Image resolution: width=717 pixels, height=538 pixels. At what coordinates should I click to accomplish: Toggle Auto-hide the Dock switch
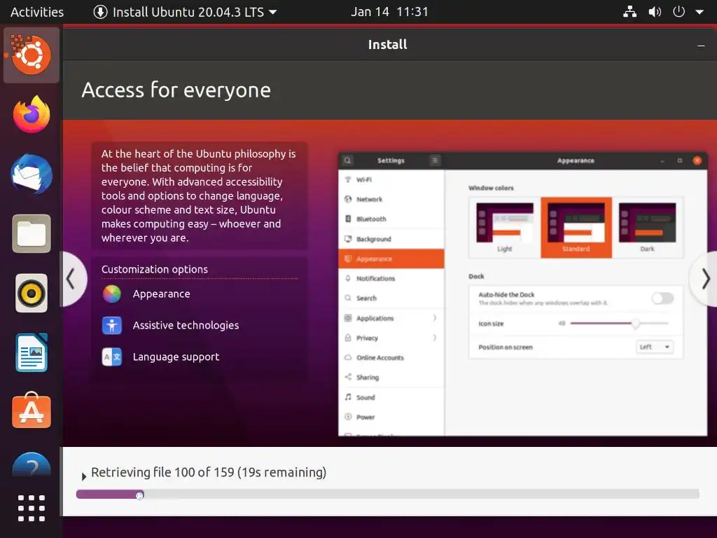[x=662, y=298]
